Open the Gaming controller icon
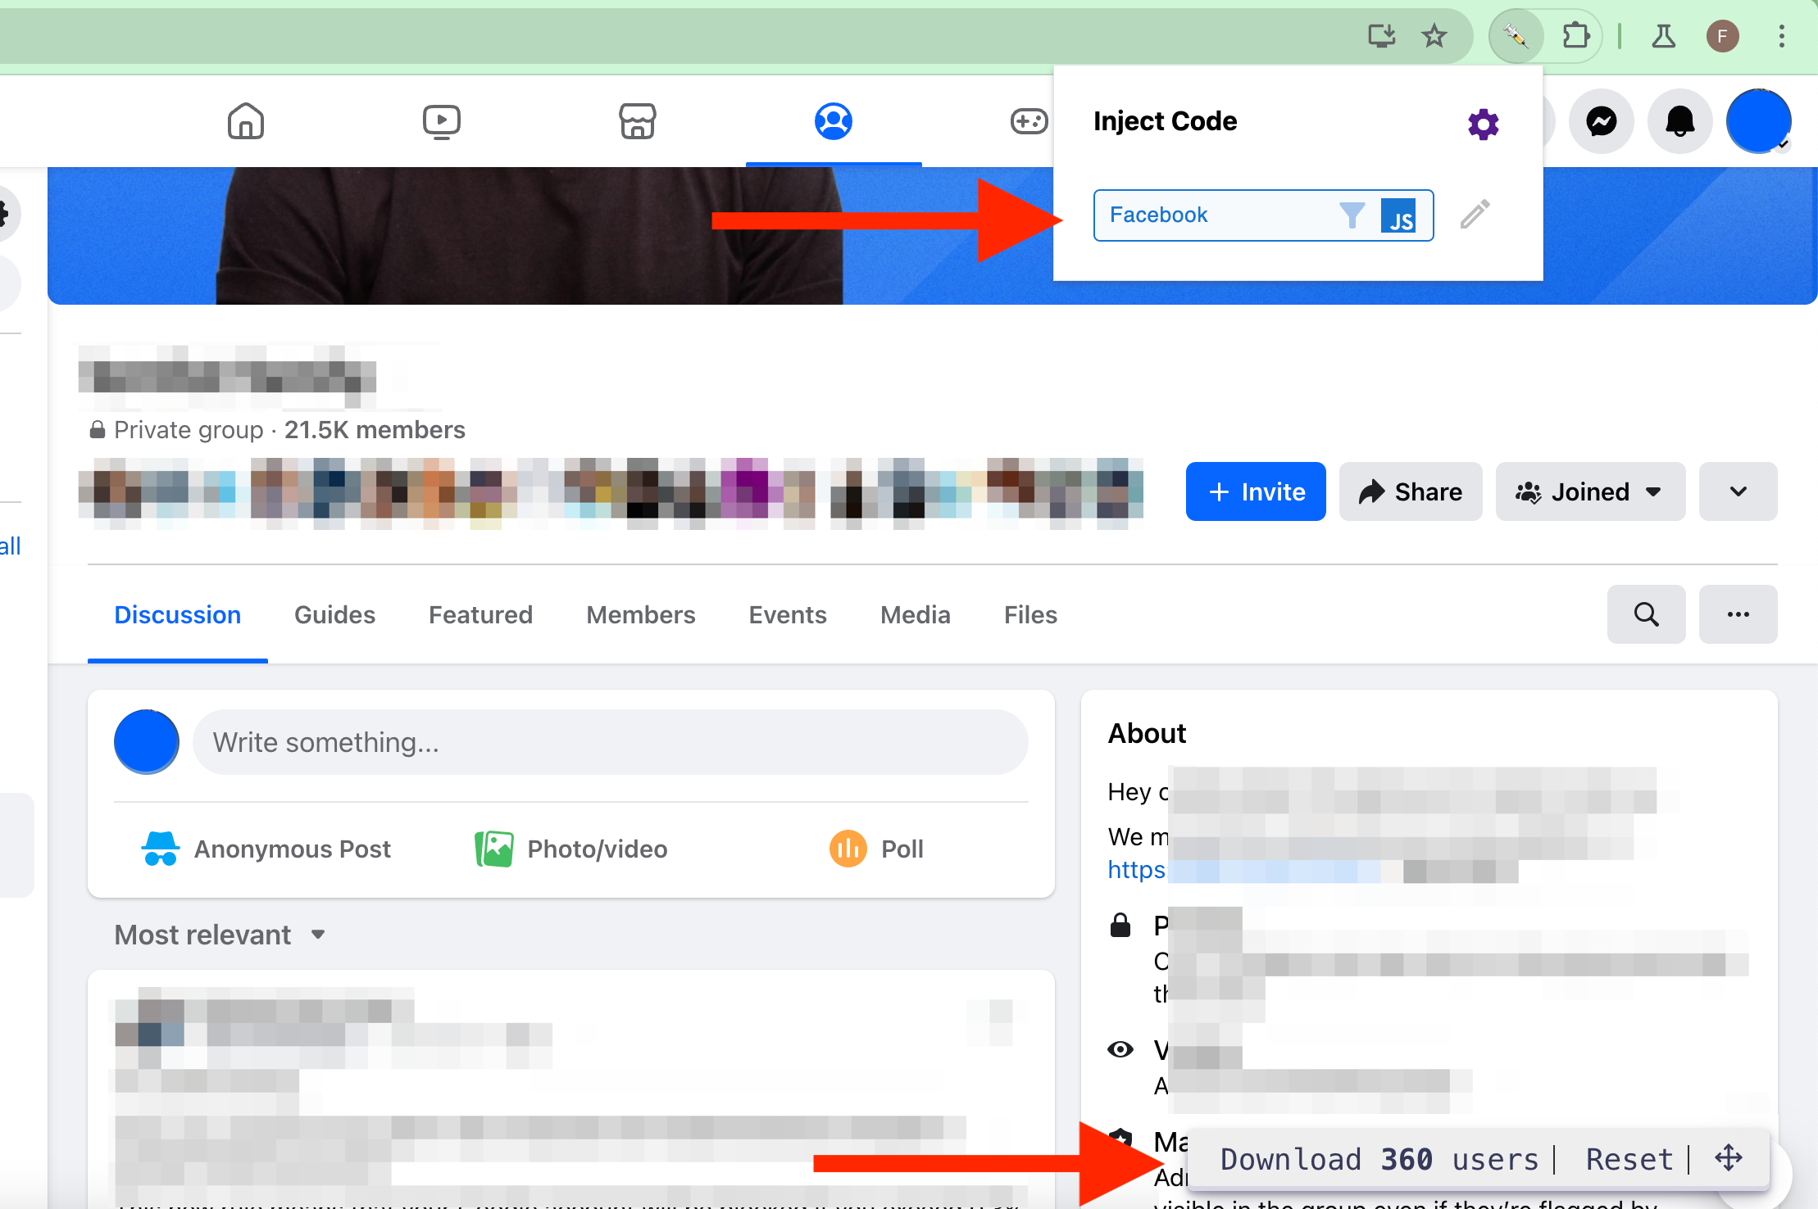The height and width of the screenshot is (1209, 1818). (x=1029, y=121)
